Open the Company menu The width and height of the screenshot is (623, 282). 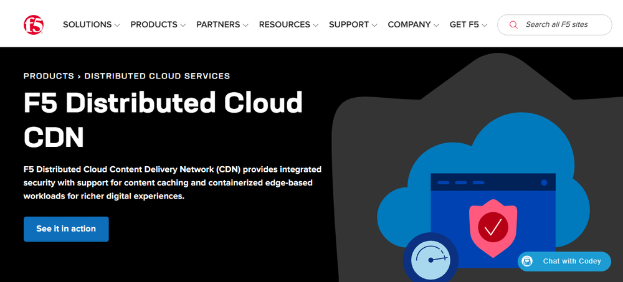413,25
